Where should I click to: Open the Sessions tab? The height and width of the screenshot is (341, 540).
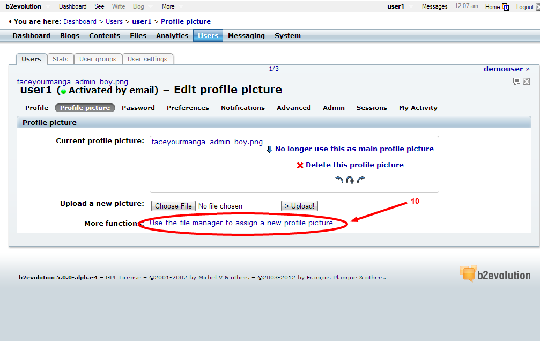click(x=372, y=108)
